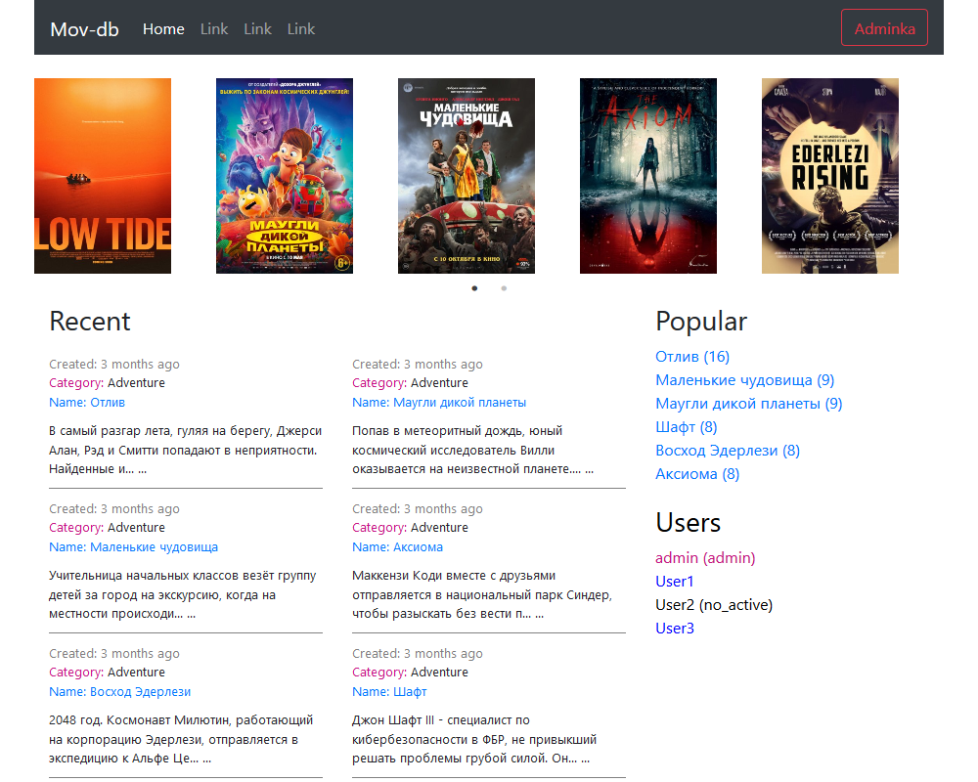This screenshot has width=978, height=782.
Task: Open the Маленькие чудовища poster
Action: pyautogui.click(x=467, y=176)
